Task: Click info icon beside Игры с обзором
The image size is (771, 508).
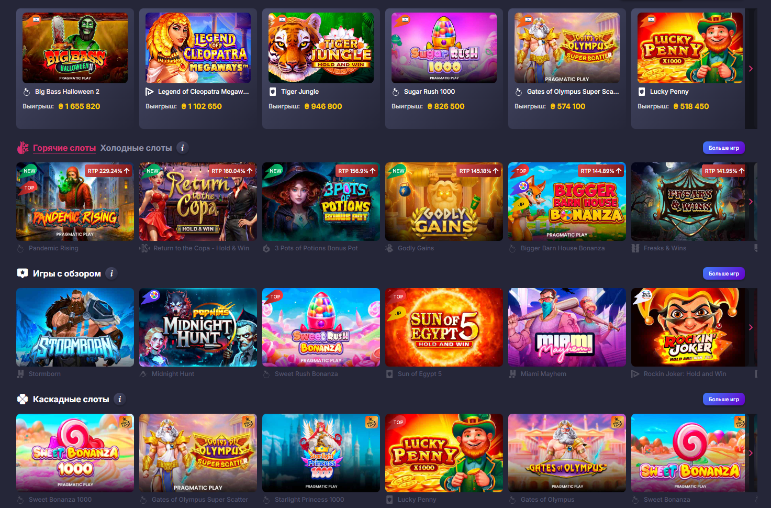Action: (111, 273)
